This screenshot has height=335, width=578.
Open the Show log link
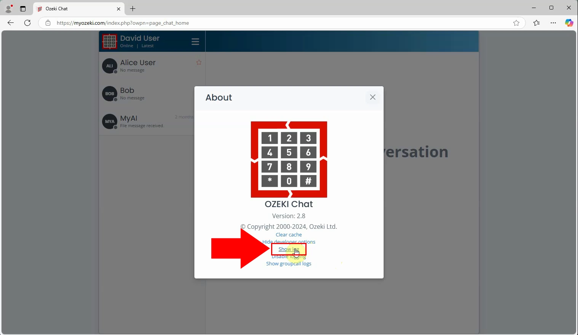289,249
